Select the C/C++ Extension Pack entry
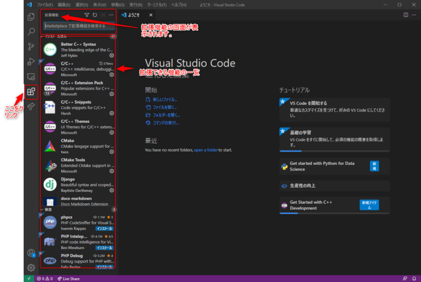The height and width of the screenshot is (282, 421). pos(78,88)
